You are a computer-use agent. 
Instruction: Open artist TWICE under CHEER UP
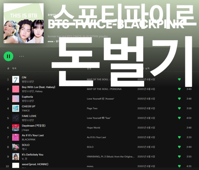(26, 111)
